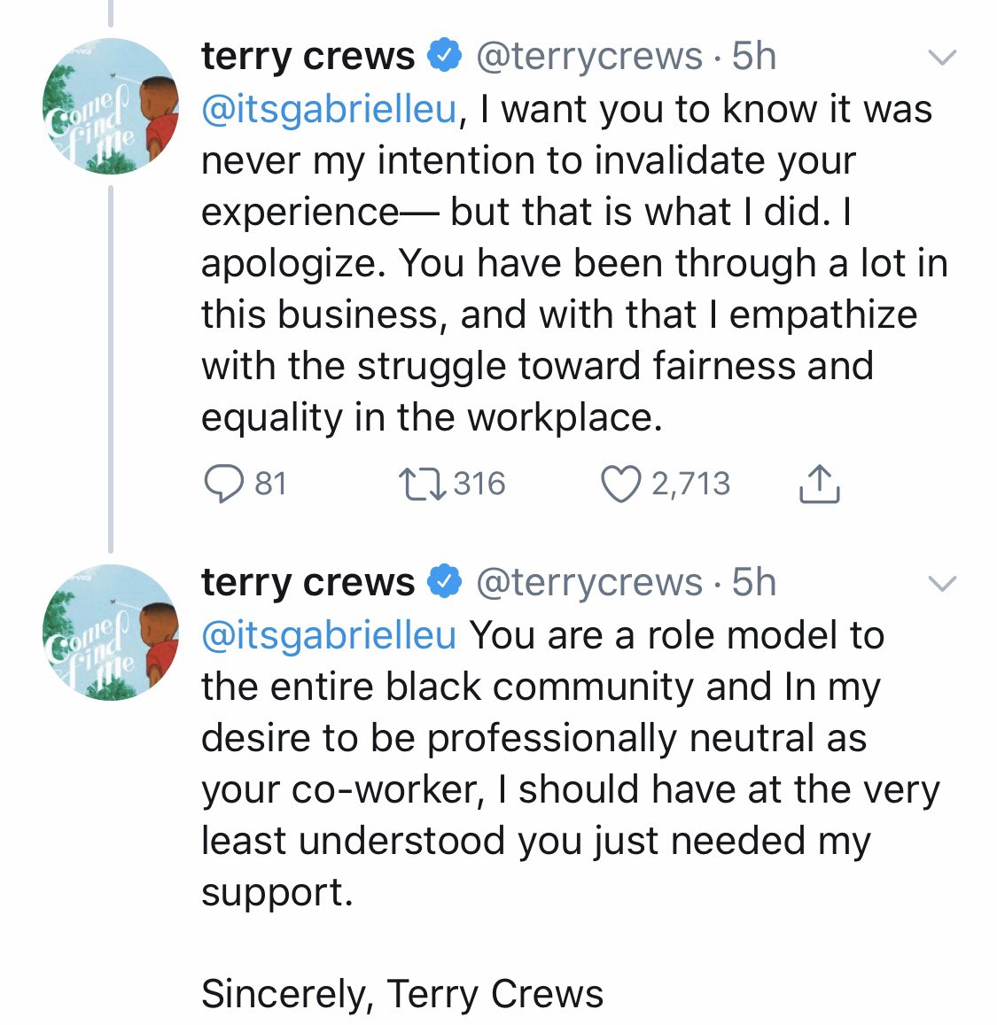This screenshot has height=1025, width=997.
Task: Tap the share upload arrow icon
Action: click(819, 485)
